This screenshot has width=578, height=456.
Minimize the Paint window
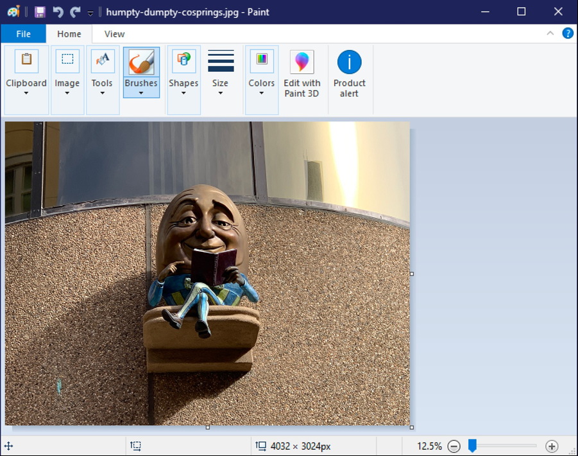(485, 12)
